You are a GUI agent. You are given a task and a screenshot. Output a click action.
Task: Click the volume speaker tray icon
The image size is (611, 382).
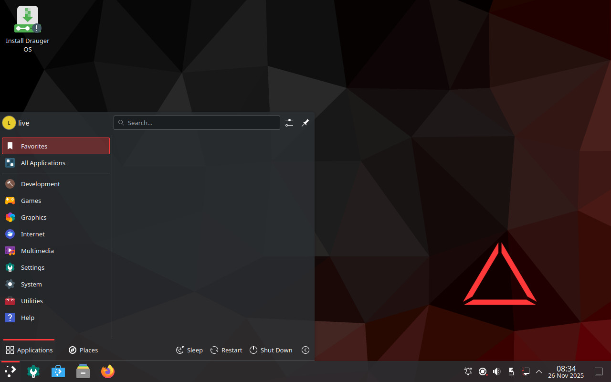496,371
